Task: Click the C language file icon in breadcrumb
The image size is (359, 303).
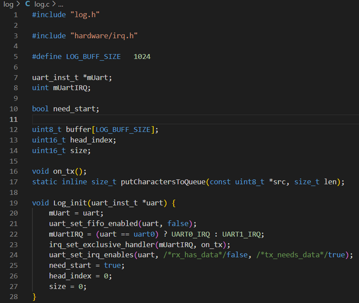Action: pyautogui.click(x=28, y=3)
